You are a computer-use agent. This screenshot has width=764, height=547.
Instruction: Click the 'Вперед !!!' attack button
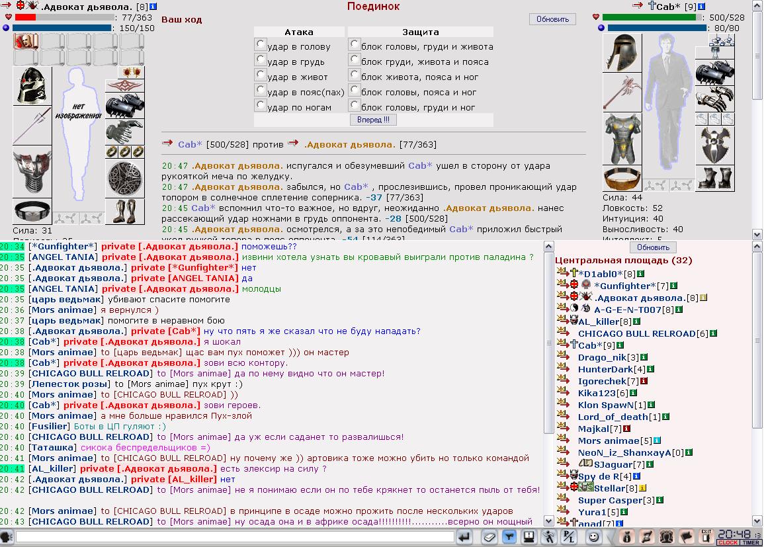pos(373,120)
